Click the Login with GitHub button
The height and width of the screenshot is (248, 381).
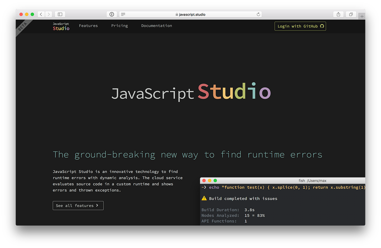tap(300, 26)
